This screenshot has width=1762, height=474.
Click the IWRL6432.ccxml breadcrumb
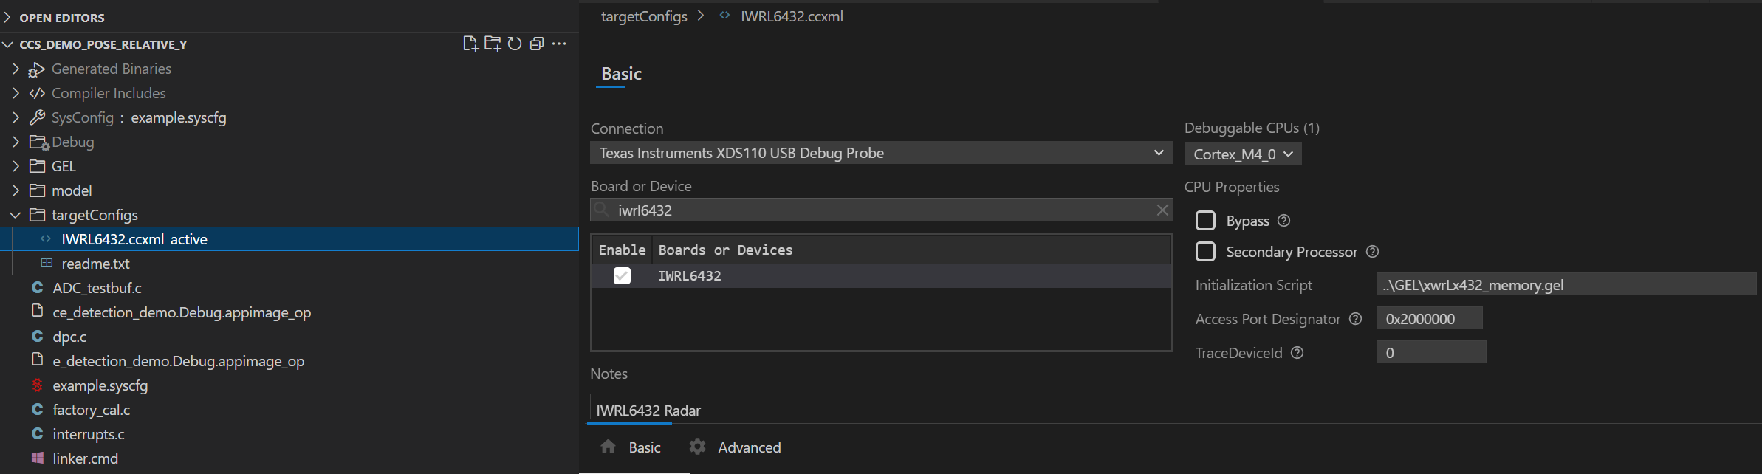[x=792, y=16]
